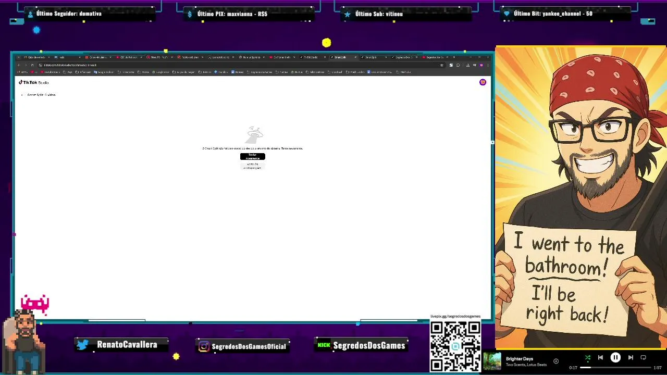The height and width of the screenshot is (375, 667).
Task: Pause the Brighter Days track
Action: [615, 357]
